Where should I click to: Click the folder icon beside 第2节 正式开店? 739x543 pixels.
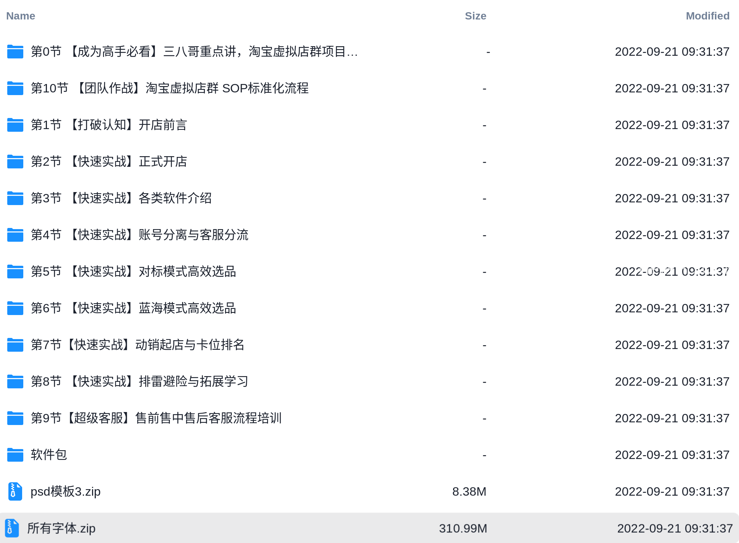click(x=15, y=162)
